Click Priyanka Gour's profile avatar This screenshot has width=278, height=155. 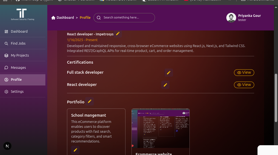(x=231, y=18)
